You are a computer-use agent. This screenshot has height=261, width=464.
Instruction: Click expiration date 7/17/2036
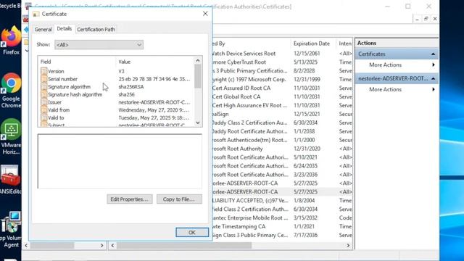tap(305, 235)
